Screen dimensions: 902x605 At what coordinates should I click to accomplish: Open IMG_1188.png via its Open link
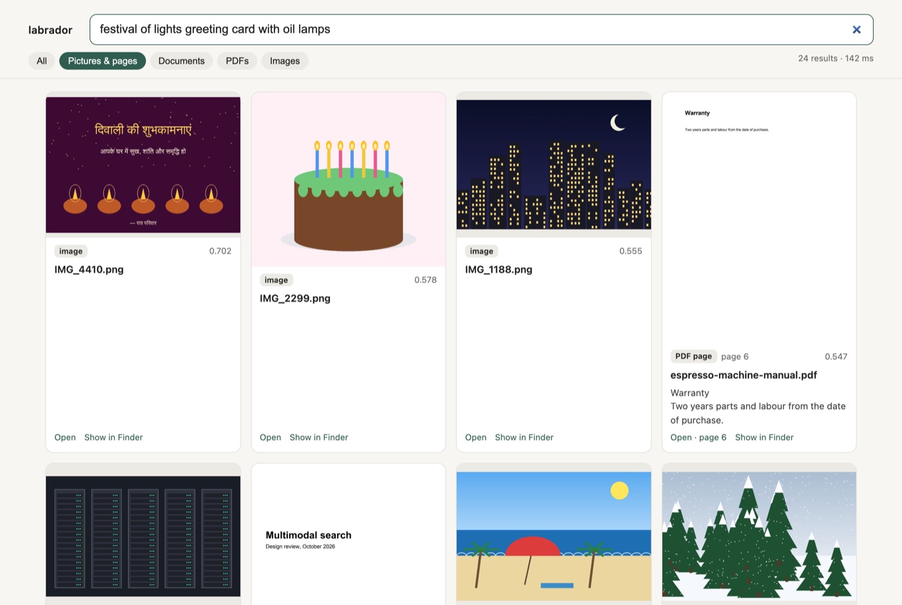pyautogui.click(x=475, y=438)
